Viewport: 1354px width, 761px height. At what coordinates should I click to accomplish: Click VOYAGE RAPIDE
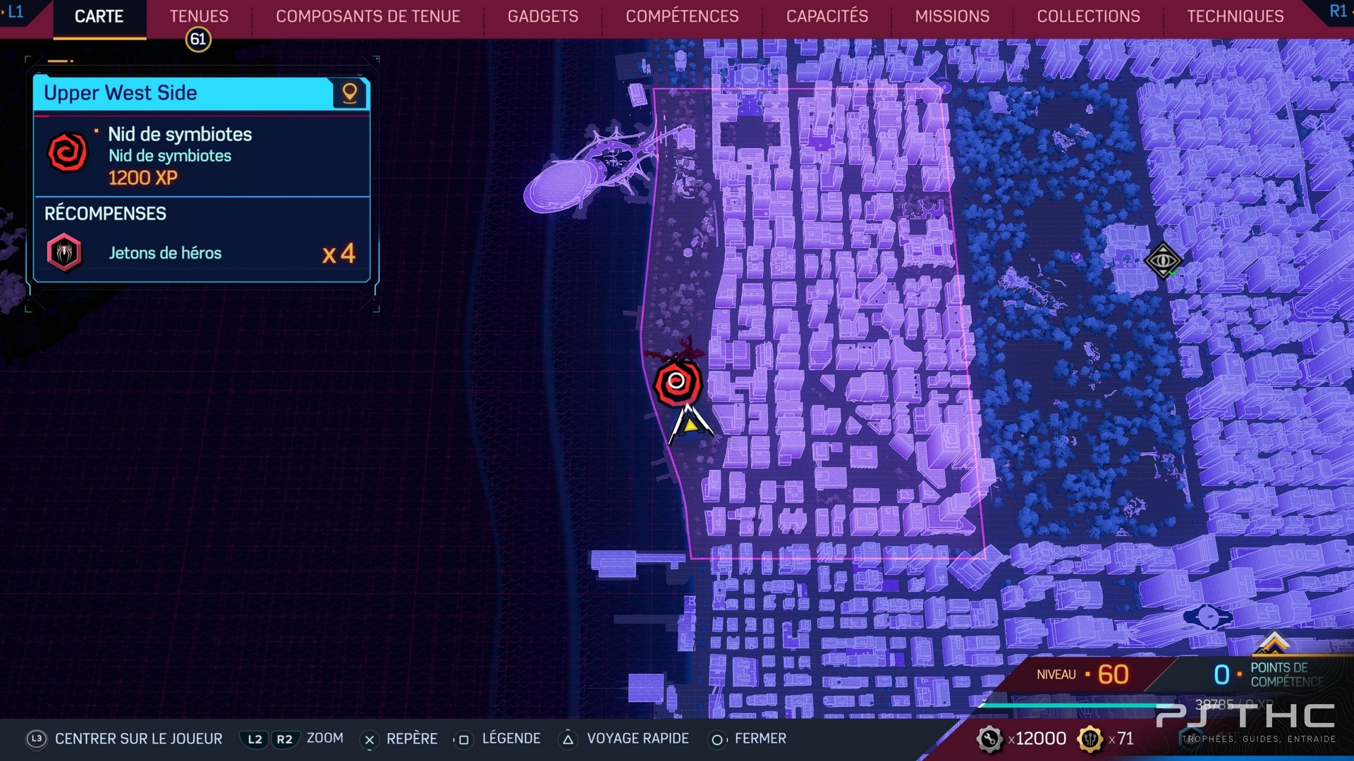point(638,738)
